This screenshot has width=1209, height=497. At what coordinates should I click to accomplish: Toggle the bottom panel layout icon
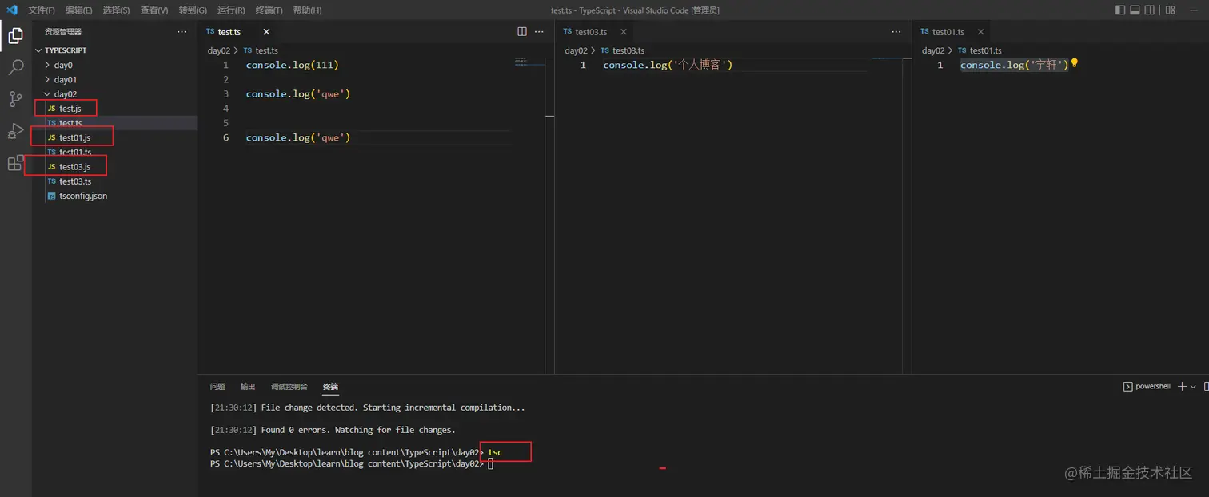tap(1135, 10)
